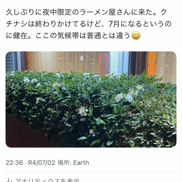The height and width of the screenshot is (182, 182).
Task: Click the 気候帯 word in the tweet
Action: [68, 36]
